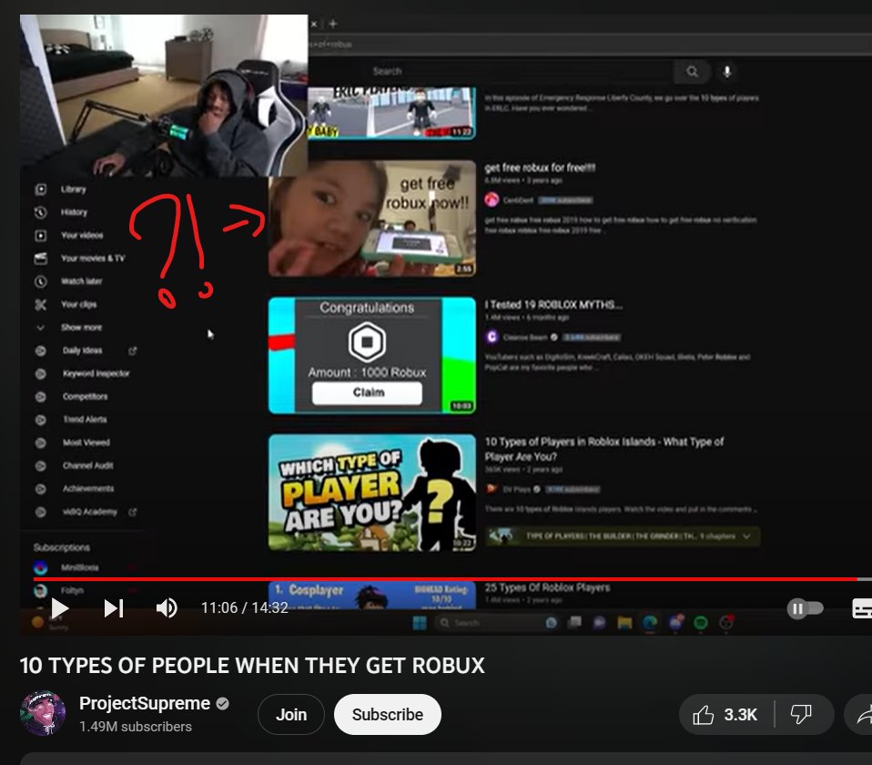Turn on subtitles/closed captions

click(x=862, y=608)
